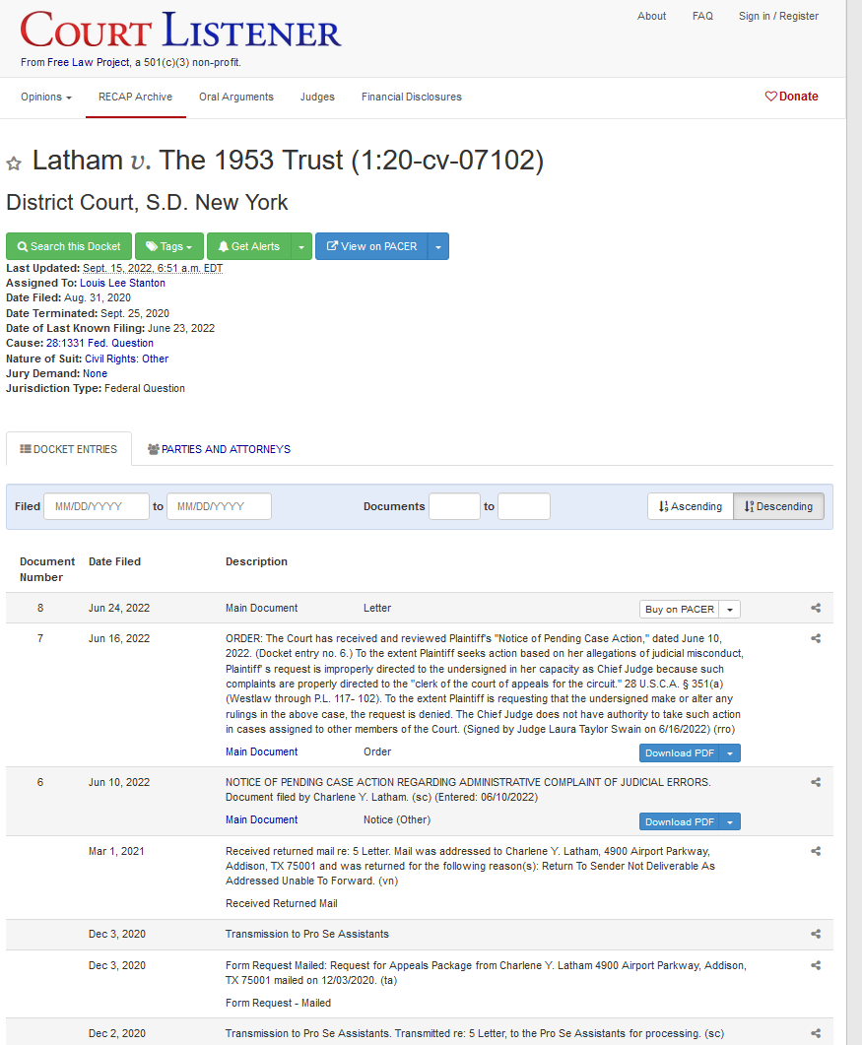The image size is (862, 1045).
Task: Click document number 7 cell
Action: (x=40, y=638)
